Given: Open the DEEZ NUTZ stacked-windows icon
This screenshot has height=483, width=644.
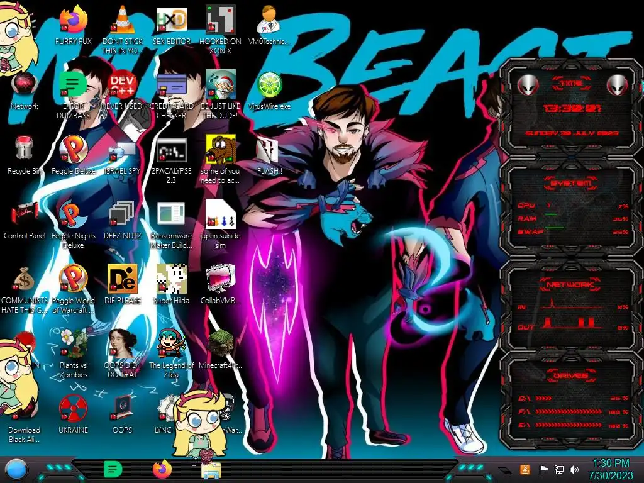Looking at the screenshot, I should click(x=123, y=214).
